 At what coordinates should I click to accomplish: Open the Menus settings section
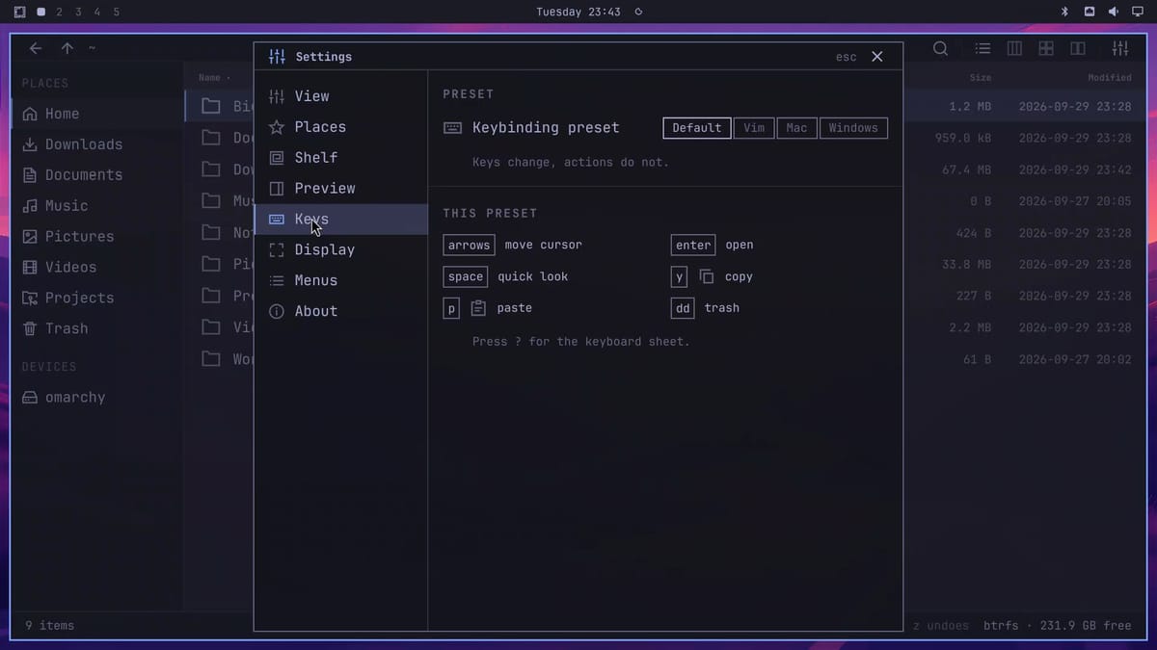[x=341, y=281]
